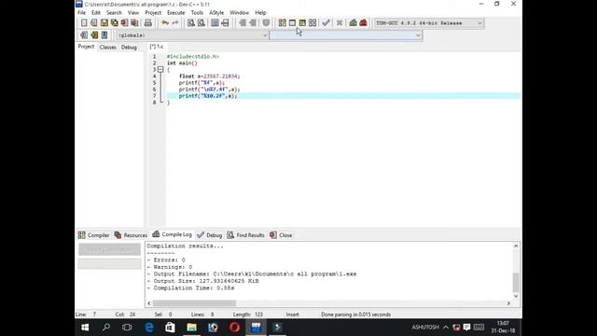
Task: Open Profile Analysis chart icon
Action: pyautogui.click(x=353, y=22)
